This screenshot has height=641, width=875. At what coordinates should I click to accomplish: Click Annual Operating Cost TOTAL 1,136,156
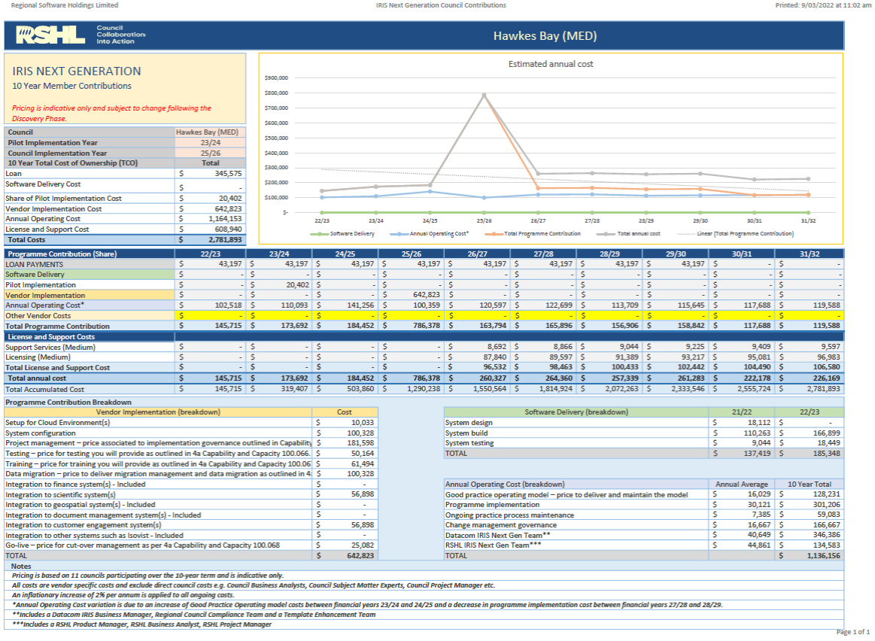(823, 556)
